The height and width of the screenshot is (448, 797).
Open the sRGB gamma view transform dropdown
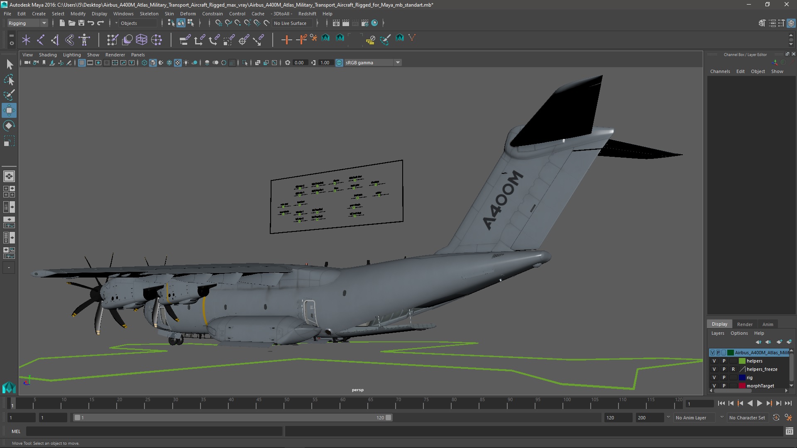click(x=372, y=63)
